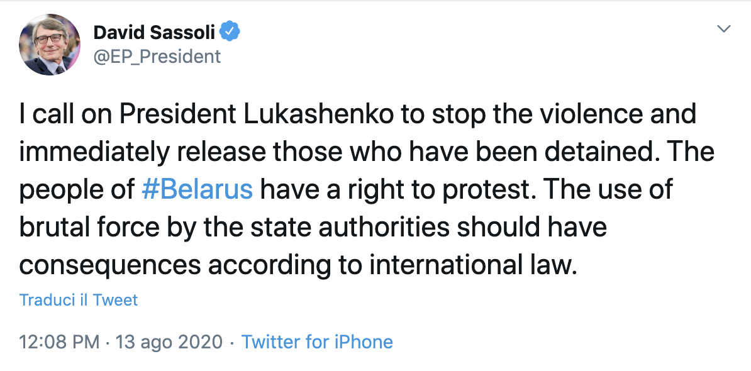751x371 pixels.
Task: Click the word immediately in the tweet
Action: tap(94, 152)
